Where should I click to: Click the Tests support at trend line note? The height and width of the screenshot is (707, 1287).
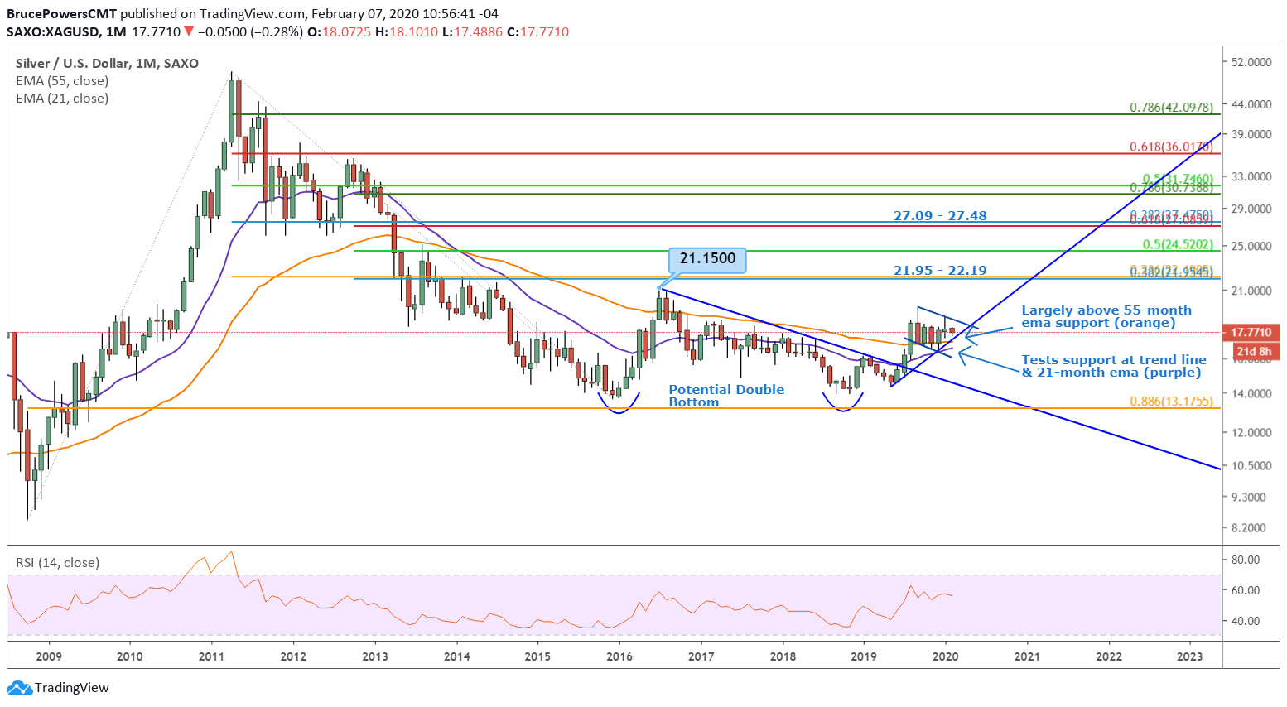(1113, 366)
